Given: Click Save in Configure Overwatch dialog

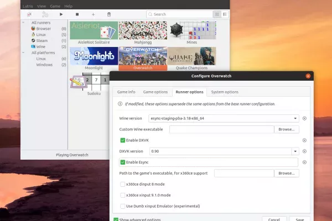Looking at the screenshot, I should 300,219.
